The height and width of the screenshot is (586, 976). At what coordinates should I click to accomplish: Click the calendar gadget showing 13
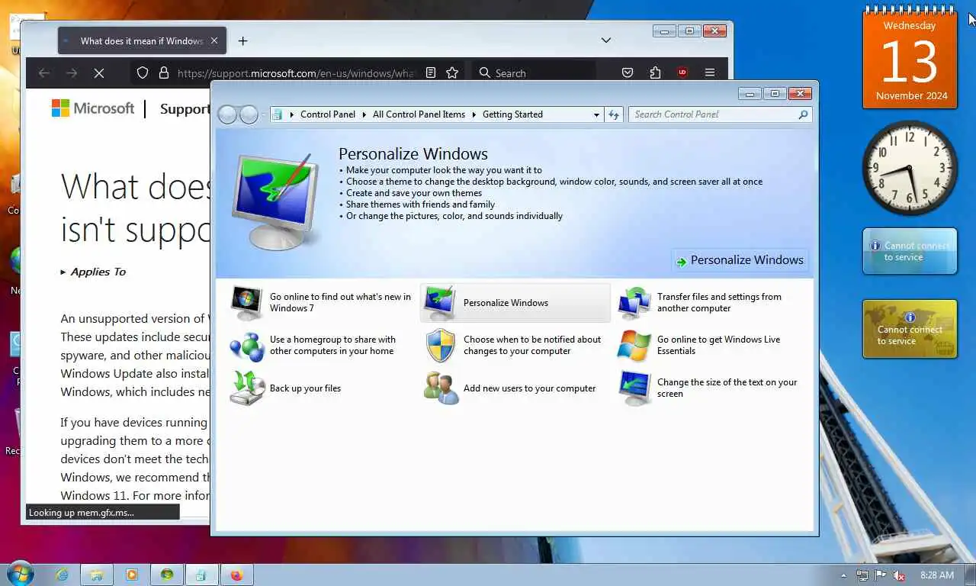(910, 60)
